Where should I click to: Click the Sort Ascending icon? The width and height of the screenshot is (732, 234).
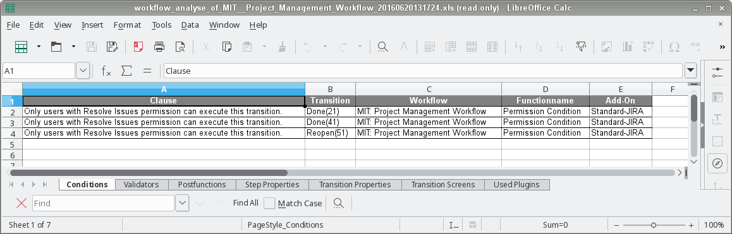539,47
